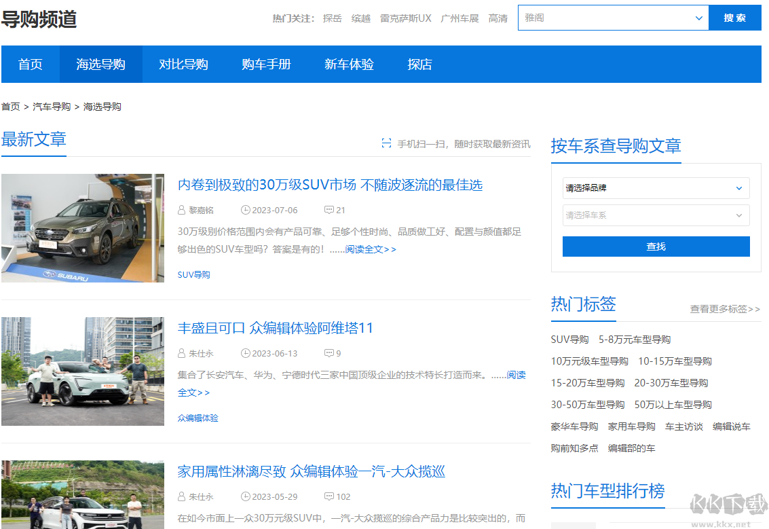769x529 pixels.
Task: Open the 查看更多标签 link
Action: pyautogui.click(x=725, y=309)
